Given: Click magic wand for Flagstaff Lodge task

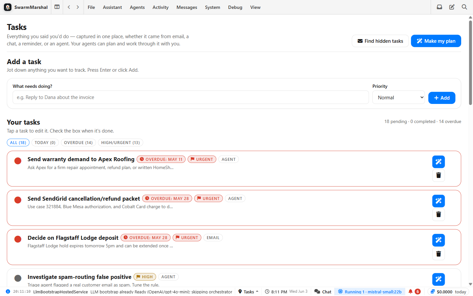Looking at the screenshot, I should [x=439, y=240].
